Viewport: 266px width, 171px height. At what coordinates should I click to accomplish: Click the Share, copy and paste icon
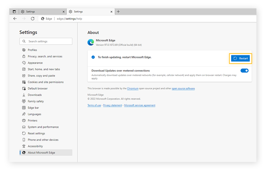coord(24,75)
